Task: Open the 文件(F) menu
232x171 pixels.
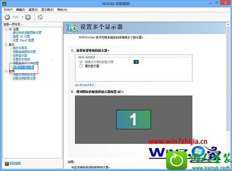Action: point(8,10)
